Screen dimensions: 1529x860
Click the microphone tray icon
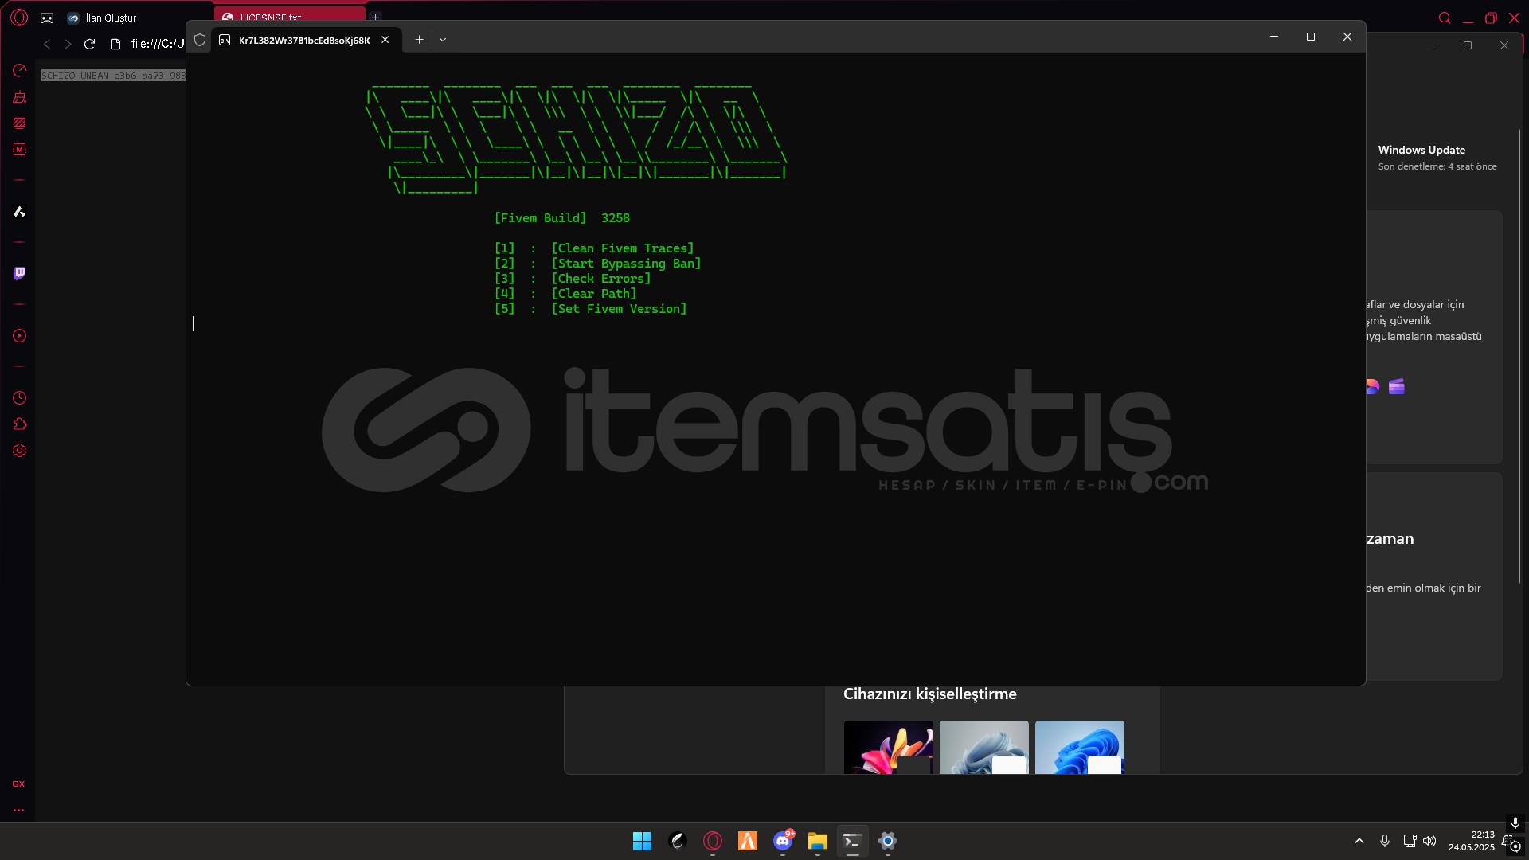coord(1385,841)
